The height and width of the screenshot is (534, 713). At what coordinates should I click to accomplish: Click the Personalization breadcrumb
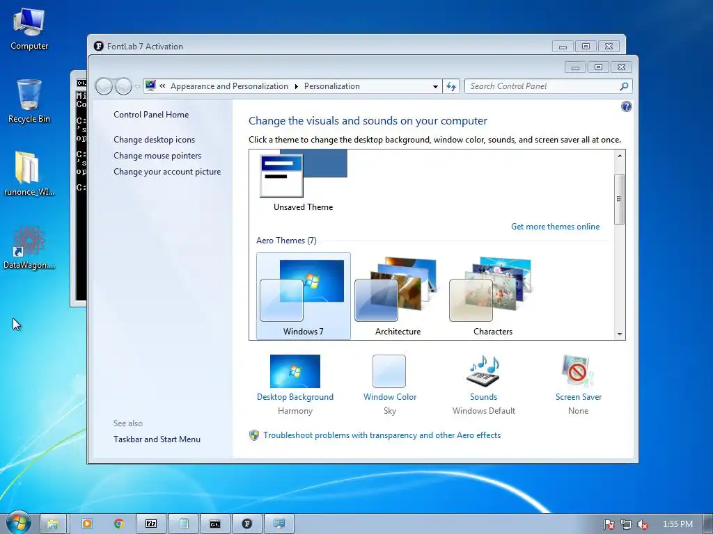coord(332,86)
